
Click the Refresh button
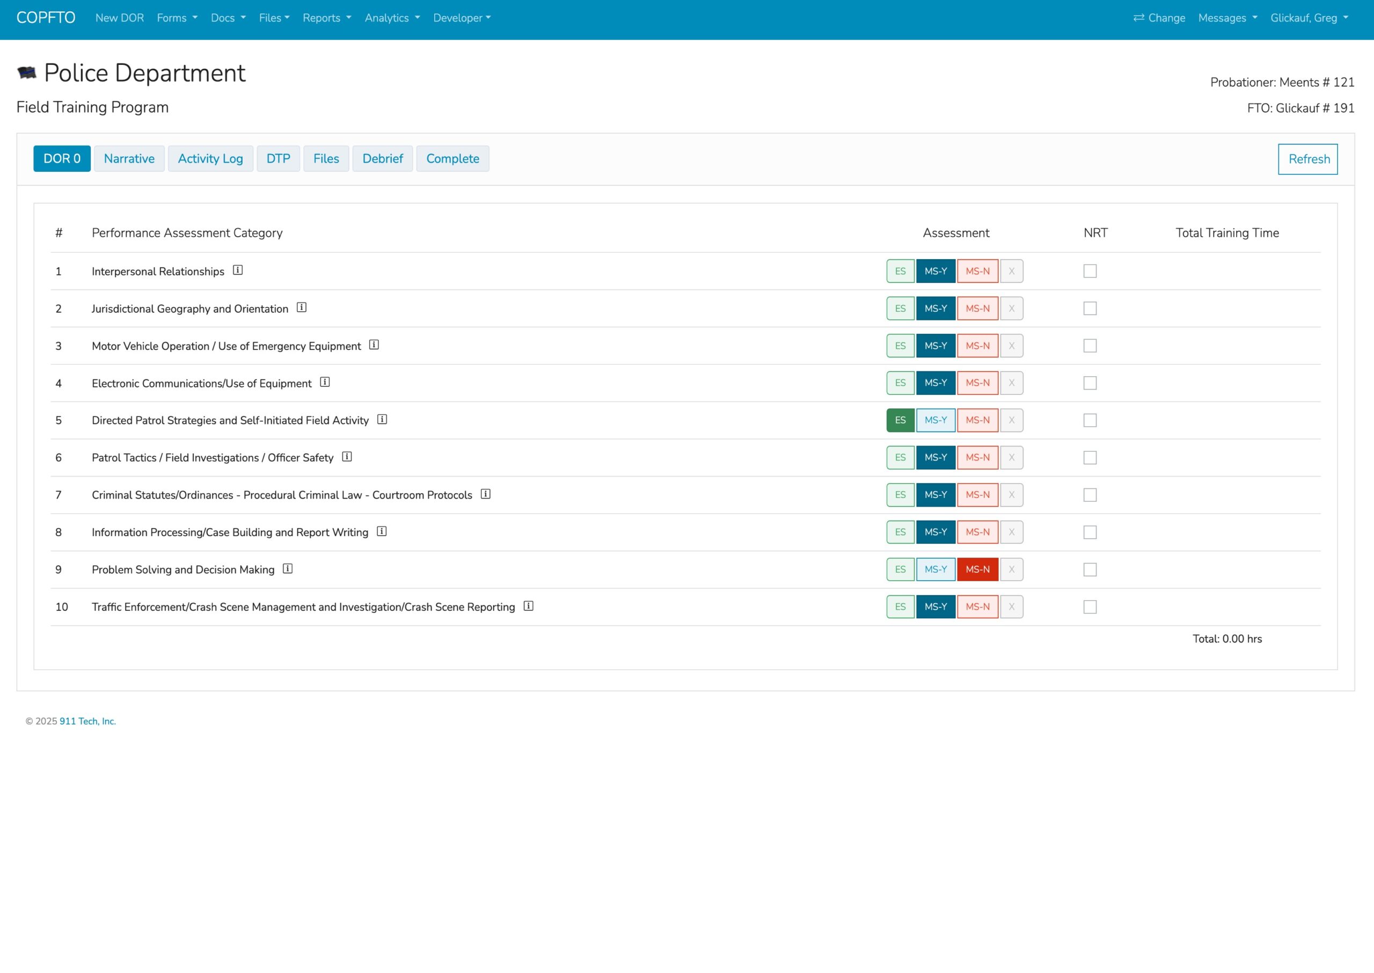click(1307, 159)
